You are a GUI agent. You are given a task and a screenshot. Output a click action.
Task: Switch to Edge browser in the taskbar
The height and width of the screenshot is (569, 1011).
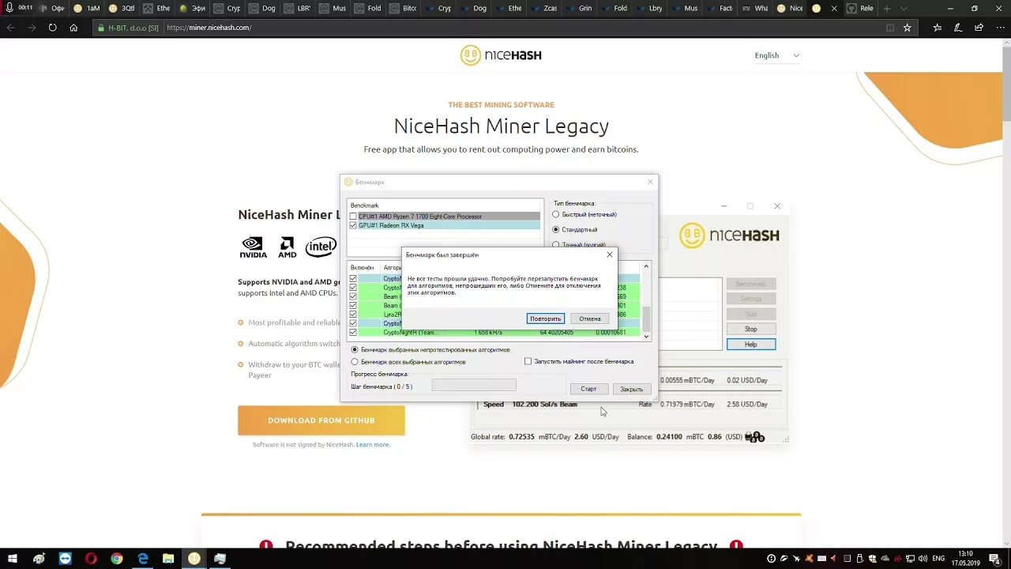(143, 559)
